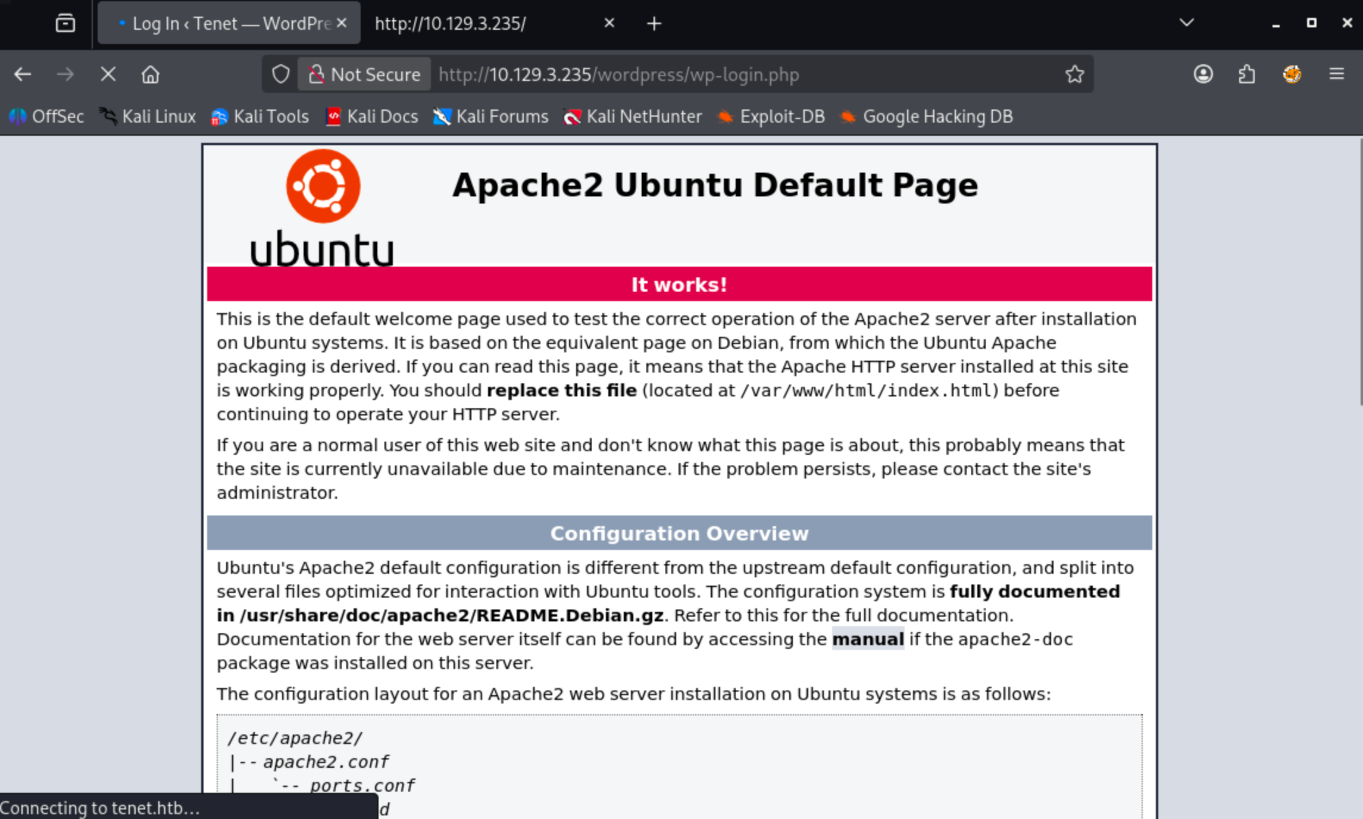Screen dimensions: 1363x819
Task: Open the tracking protection shield
Action: point(280,74)
